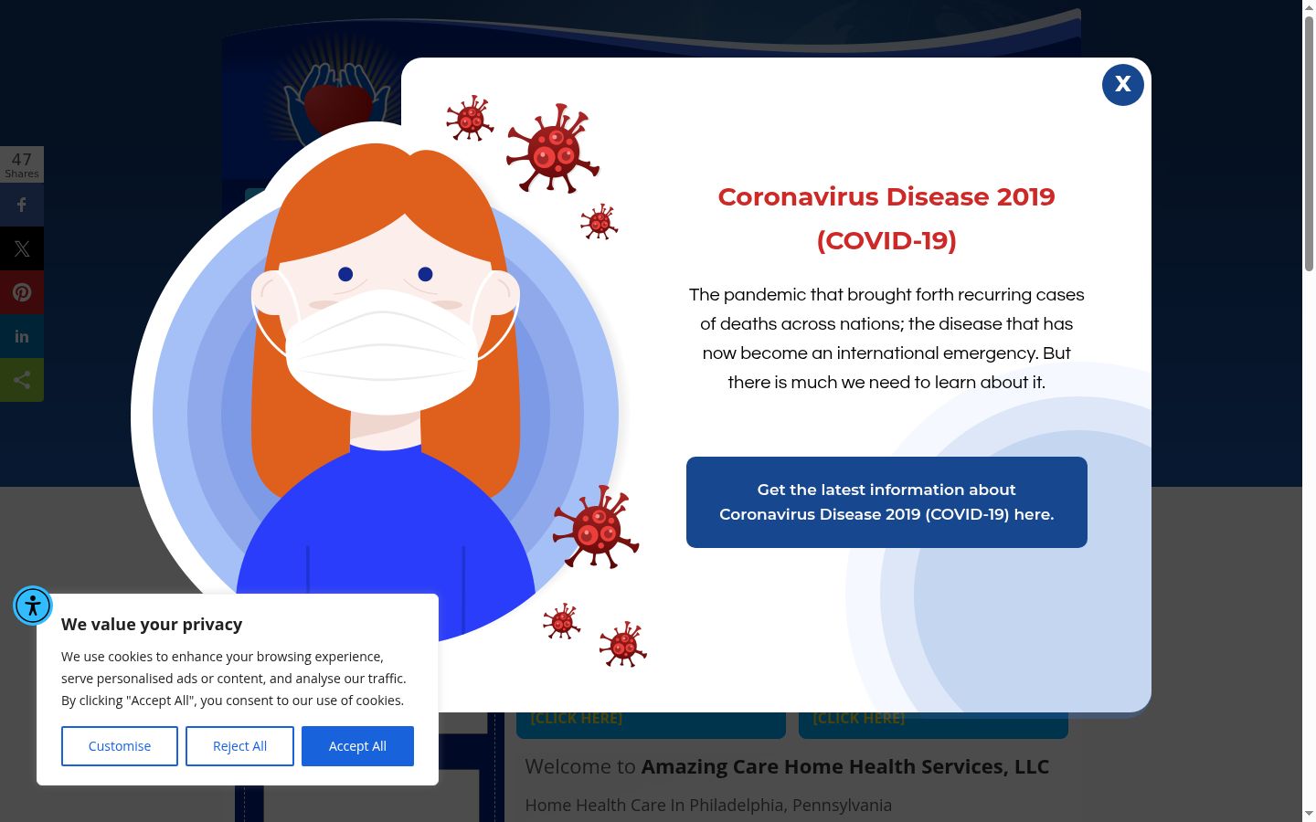Viewport: 1316px width, 822px height.
Task: Click the 'We value your privacy' heading
Action: [x=152, y=625]
